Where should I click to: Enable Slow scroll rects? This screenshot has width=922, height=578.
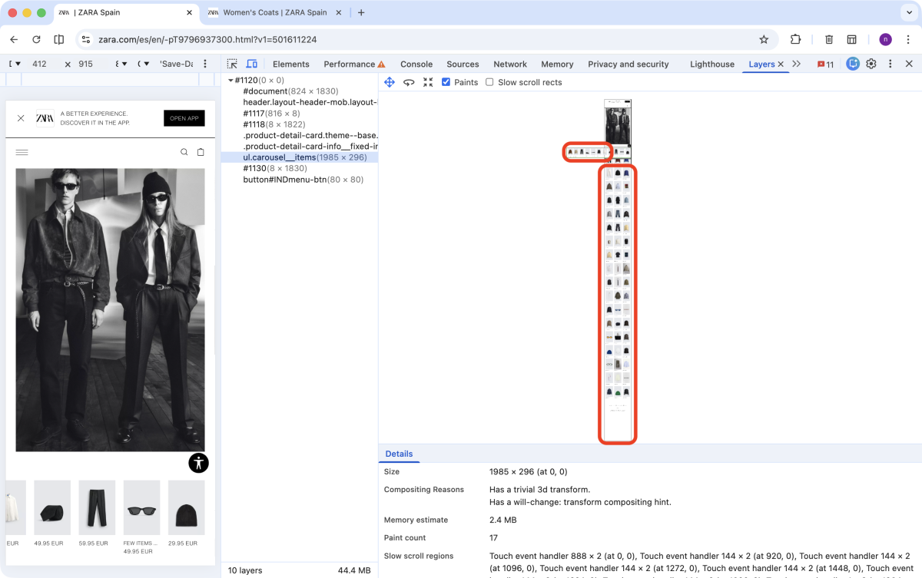[x=489, y=81]
